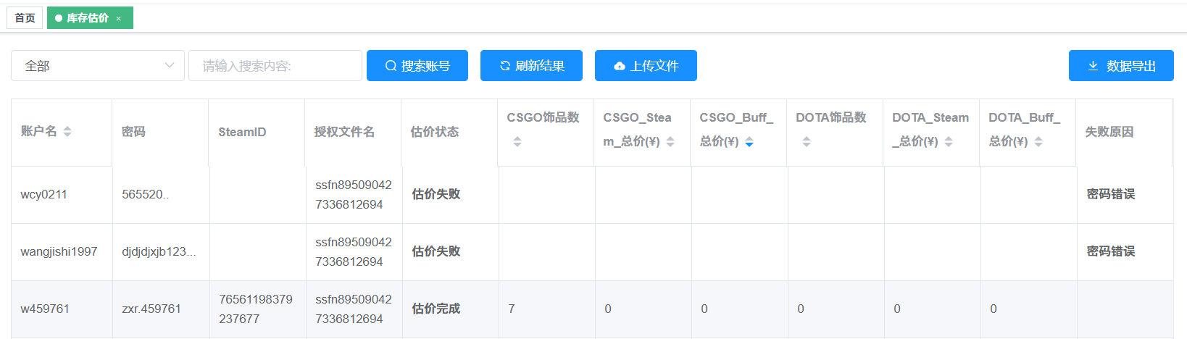This screenshot has height=339, width=1187.
Task: Click password cell zxr.459761
Action: (151, 309)
